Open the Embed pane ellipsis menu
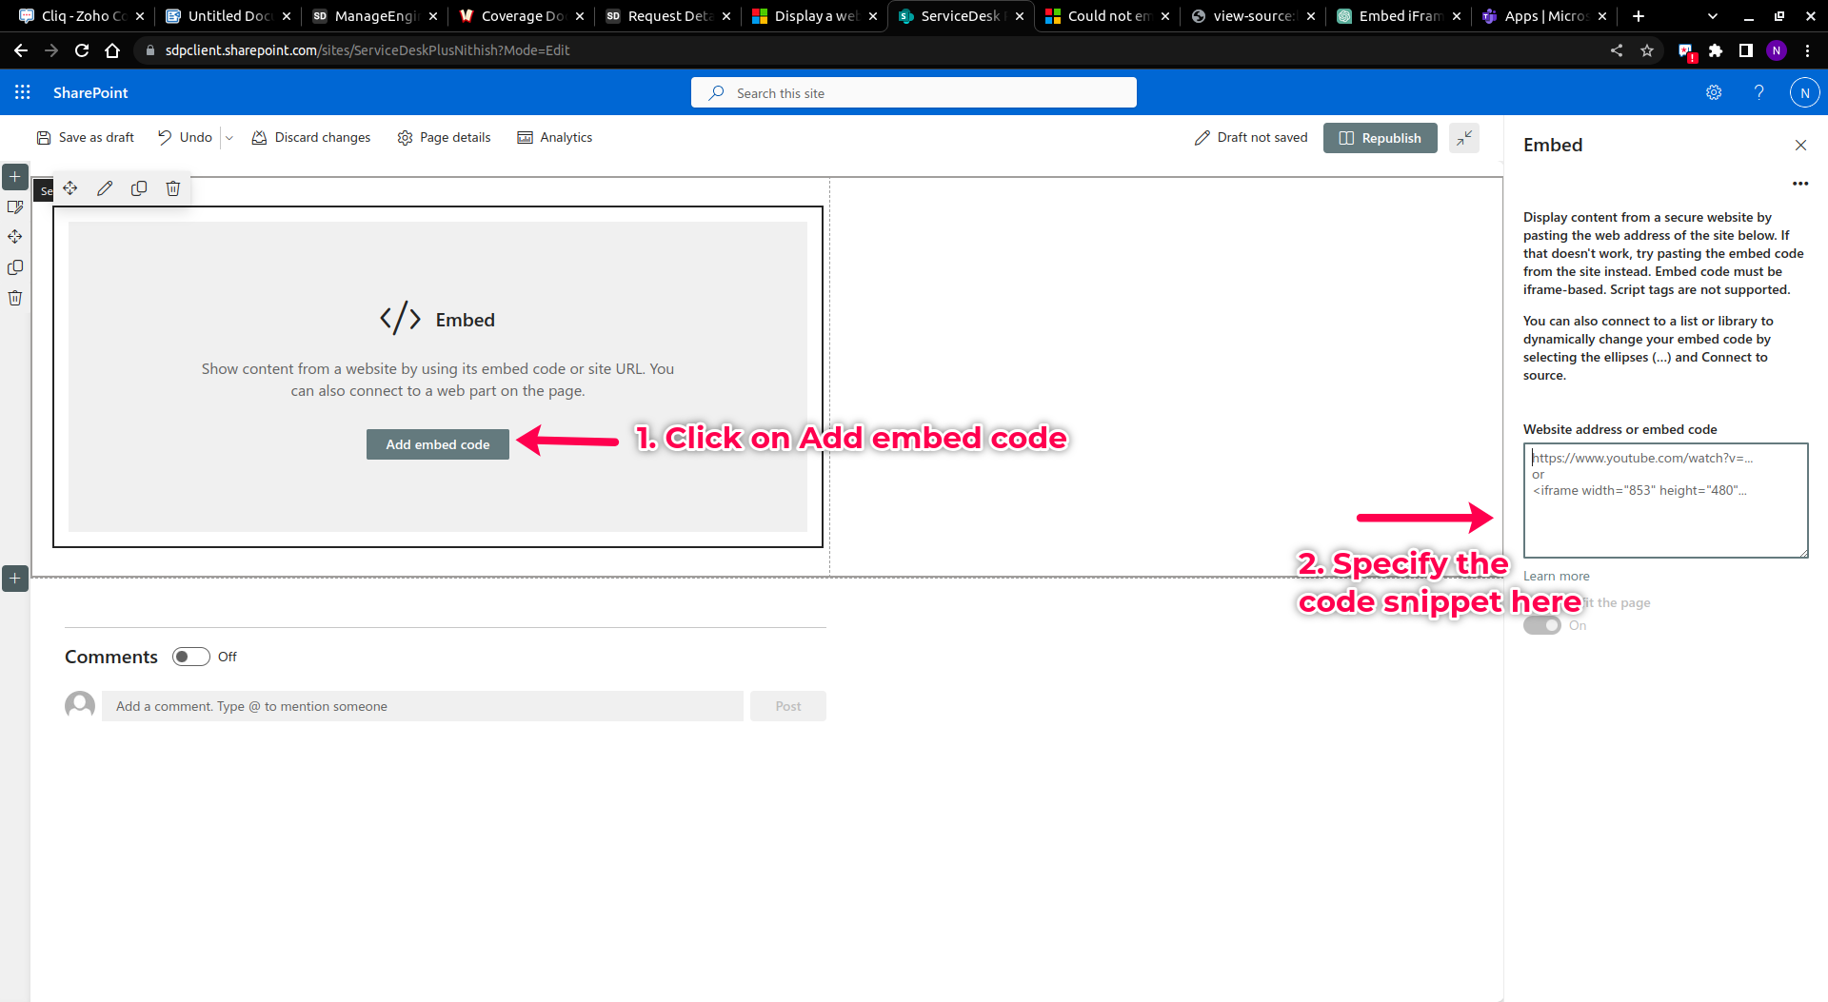Viewport: 1828px width, 1002px height. pyautogui.click(x=1799, y=184)
